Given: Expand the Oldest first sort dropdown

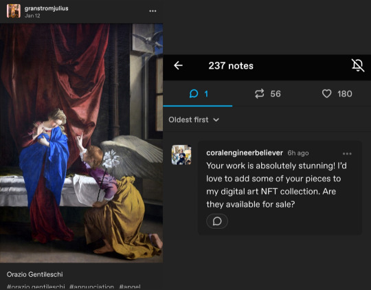Looking at the screenshot, I should (194, 120).
